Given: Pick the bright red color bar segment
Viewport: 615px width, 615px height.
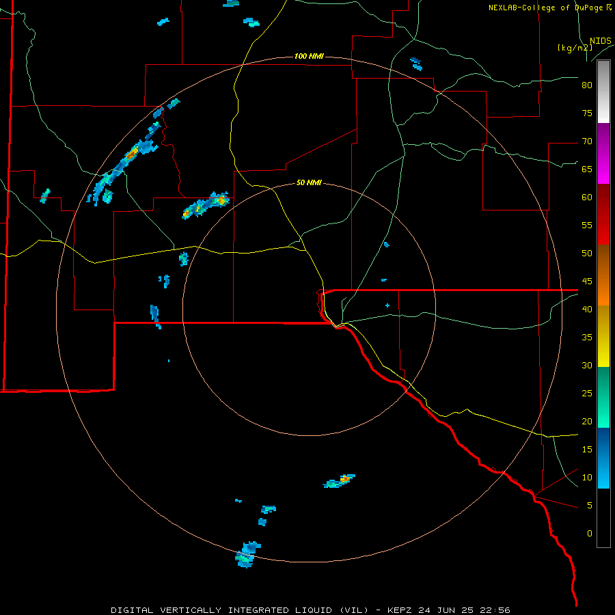Looking at the screenshot, I should pos(603,214).
